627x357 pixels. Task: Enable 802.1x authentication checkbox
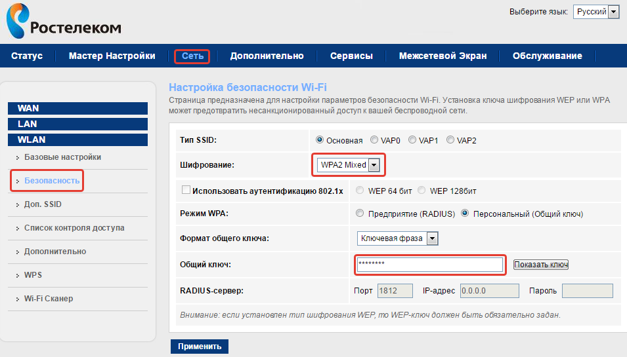pyautogui.click(x=185, y=191)
